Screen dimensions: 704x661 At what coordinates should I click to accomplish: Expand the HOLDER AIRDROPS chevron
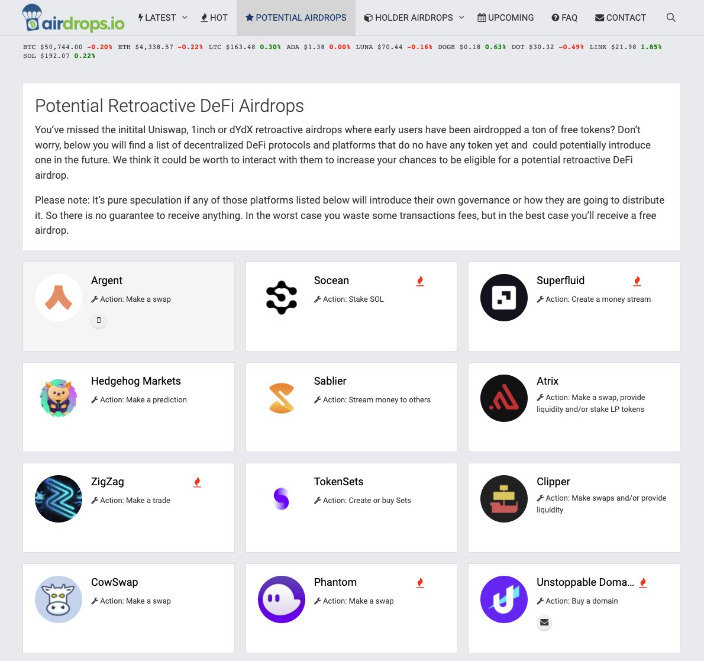(461, 18)
